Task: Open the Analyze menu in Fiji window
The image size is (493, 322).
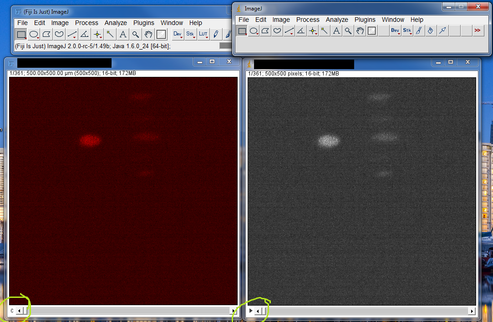Action: coord(116,23)
